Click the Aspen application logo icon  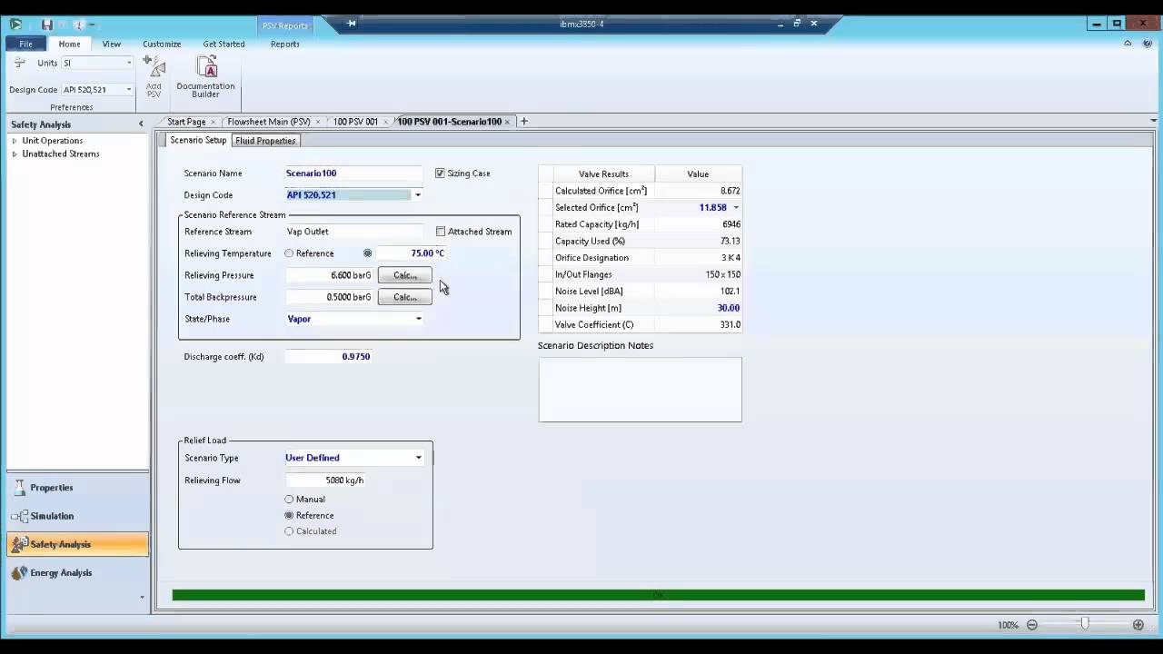tap(15, 25)
